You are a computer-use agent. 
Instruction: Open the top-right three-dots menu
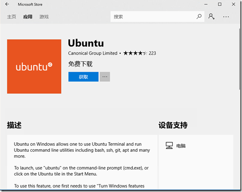point(226,16)
